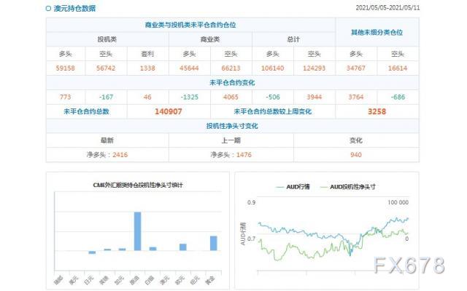Select the change value 3764
The image size is (467, 291).
coord(356,97)
